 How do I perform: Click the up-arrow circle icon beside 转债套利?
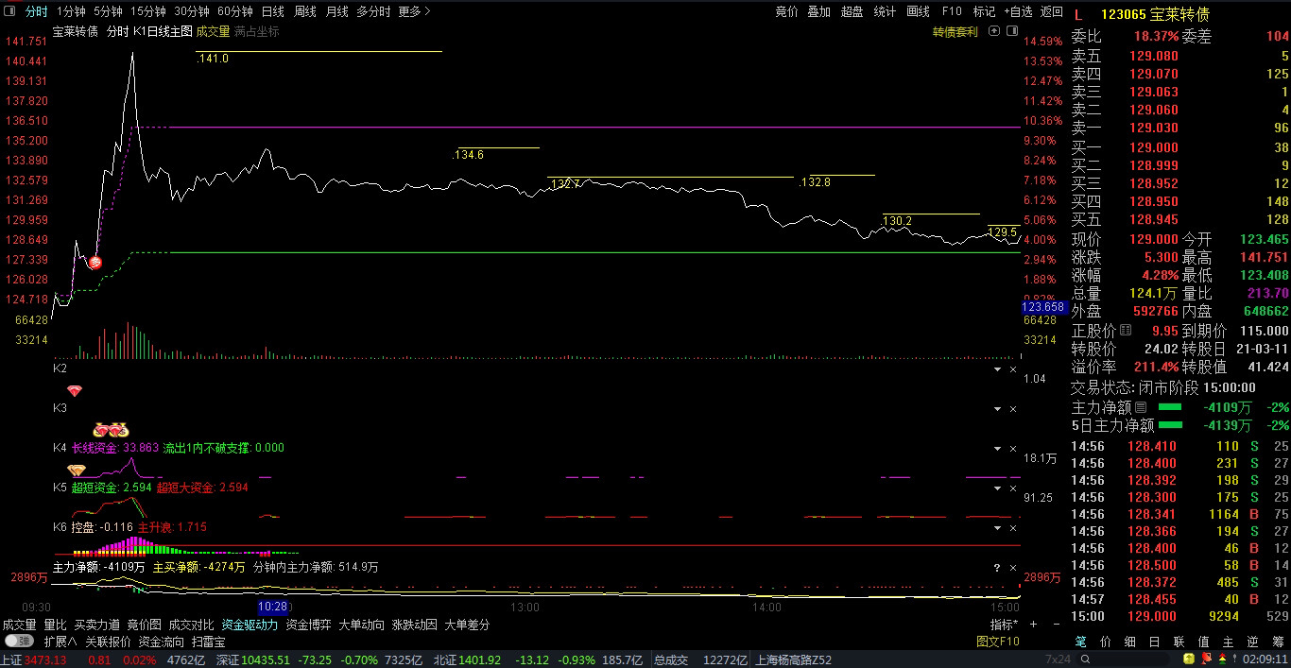[x=994, y=31]
